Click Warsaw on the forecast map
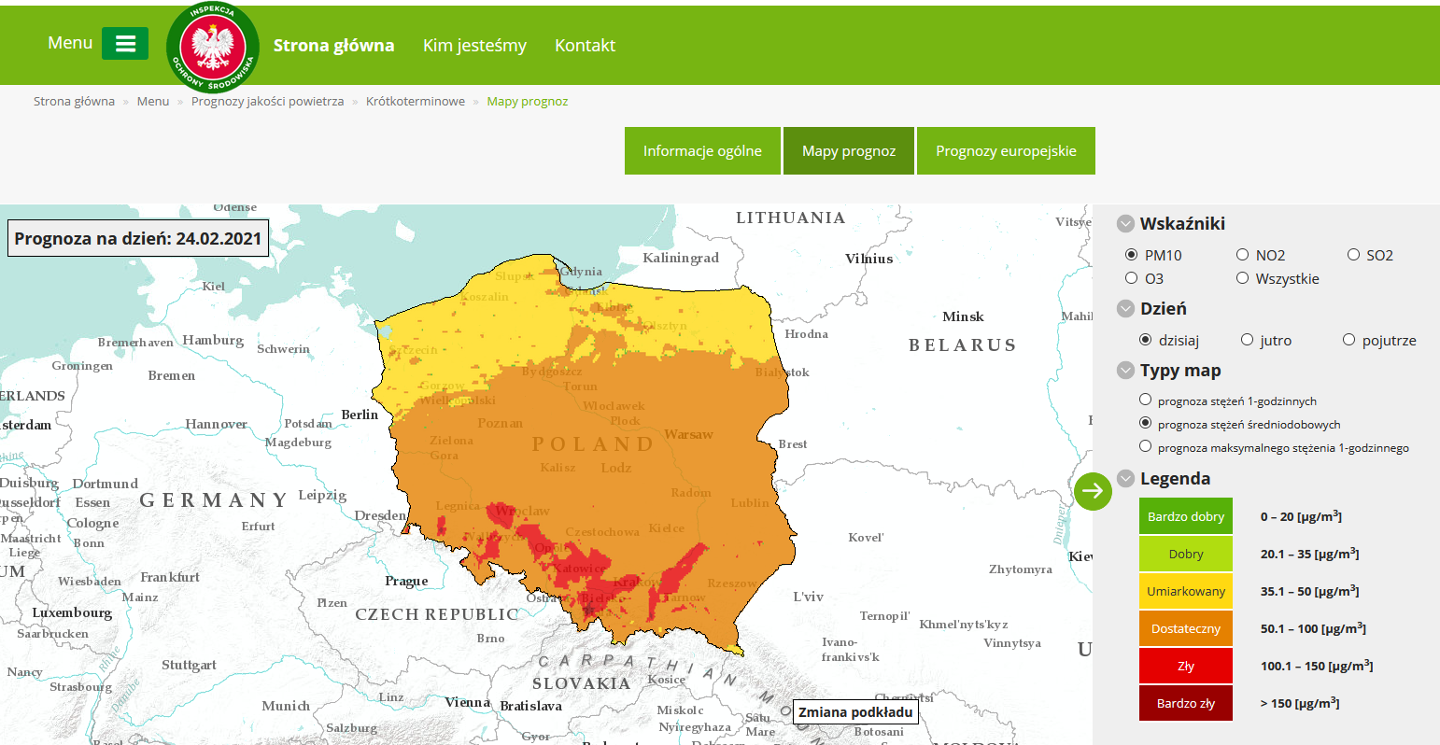This screenshot has width=1440, height=745. point(688,434)
